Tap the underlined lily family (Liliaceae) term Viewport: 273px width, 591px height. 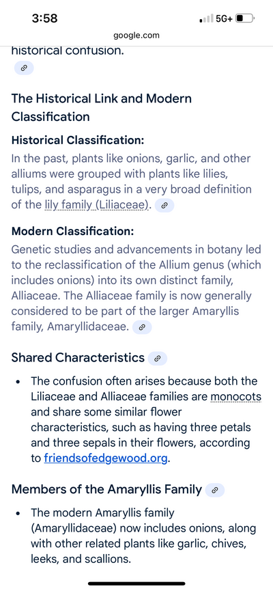point(97,205)
